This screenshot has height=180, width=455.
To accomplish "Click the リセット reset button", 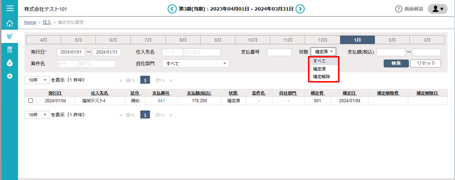I will click(x=425, y=63).
